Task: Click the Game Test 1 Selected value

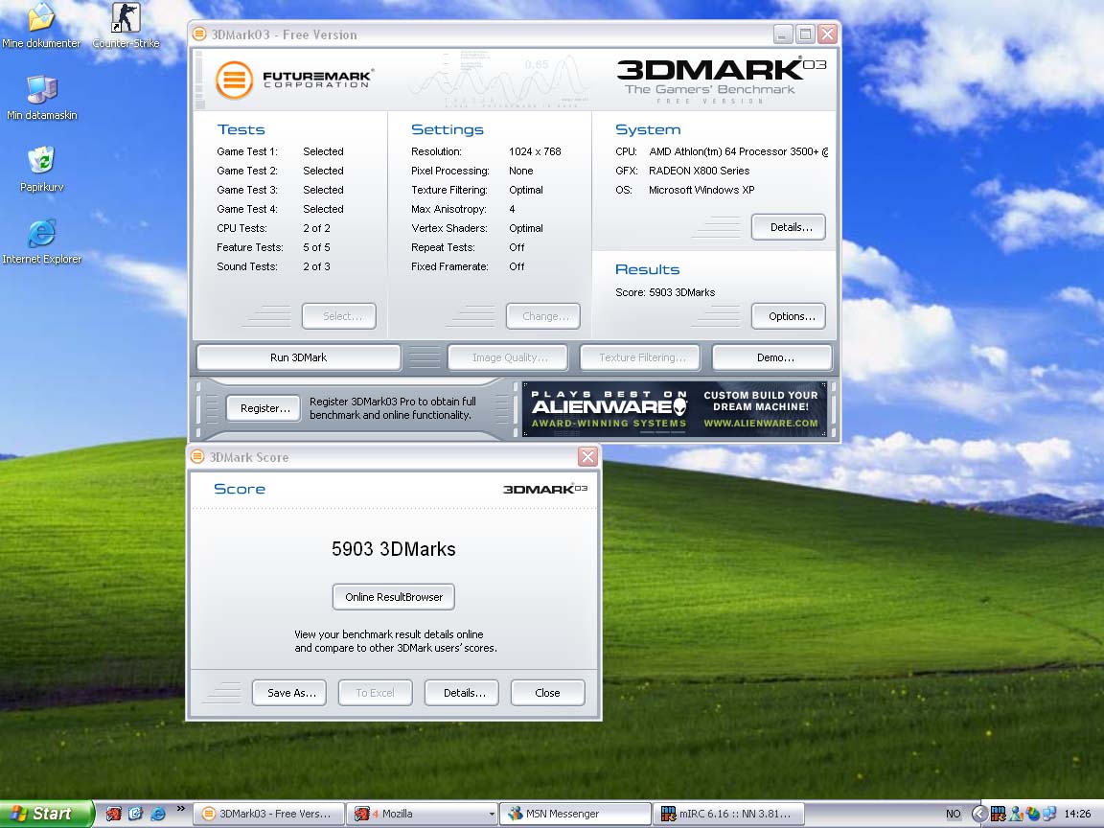Action: pos(323,151)
